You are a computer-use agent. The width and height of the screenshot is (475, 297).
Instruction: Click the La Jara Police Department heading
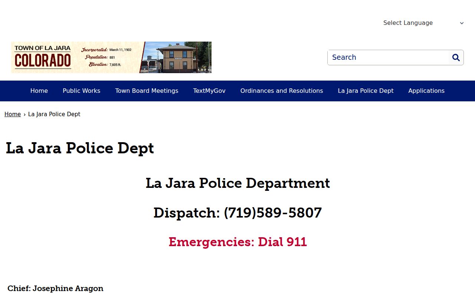[x=237, y=183]
